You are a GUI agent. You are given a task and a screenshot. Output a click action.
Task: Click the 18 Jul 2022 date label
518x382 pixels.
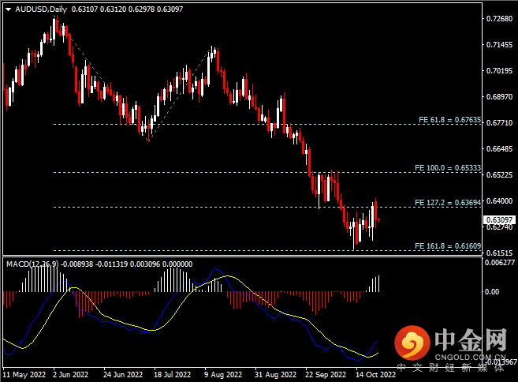173,375
